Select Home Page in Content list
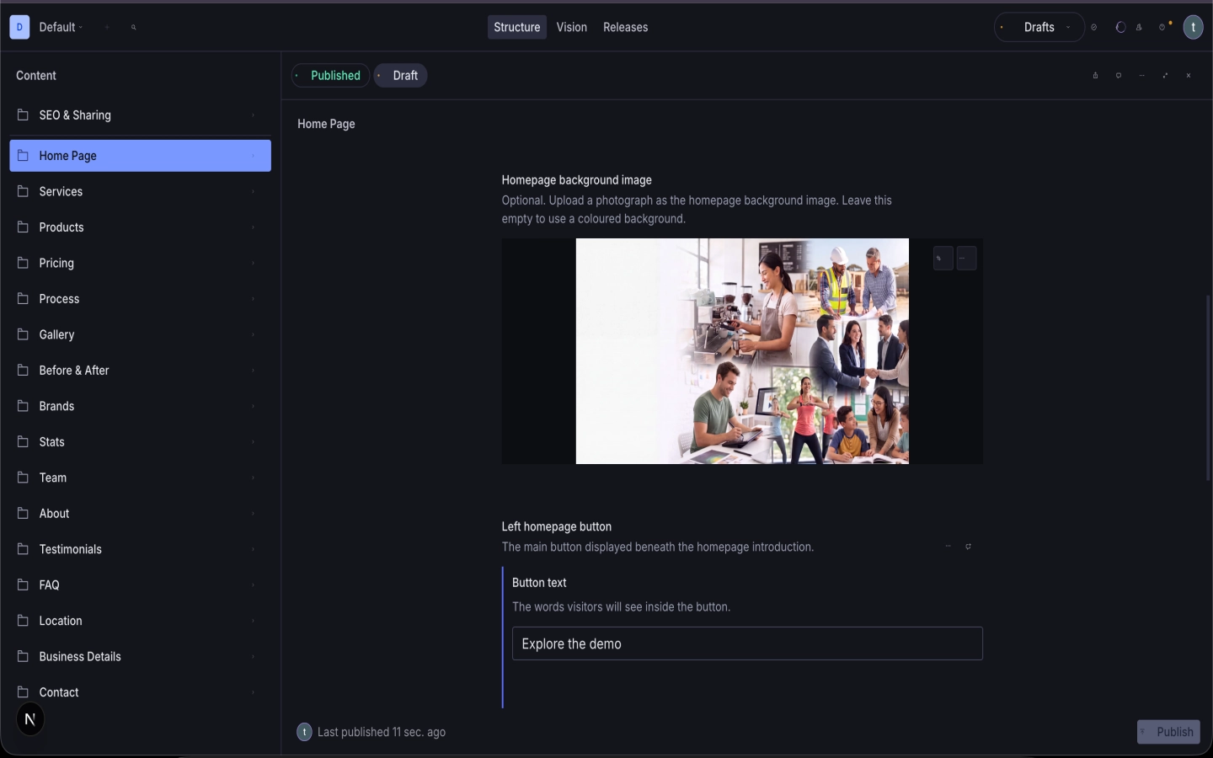 140,156
